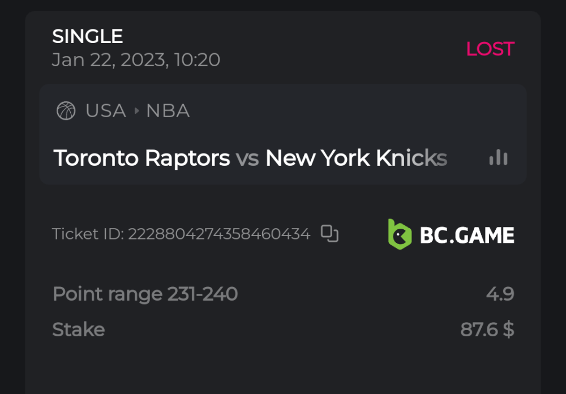Click the arrow between USA and NBA

136,111
